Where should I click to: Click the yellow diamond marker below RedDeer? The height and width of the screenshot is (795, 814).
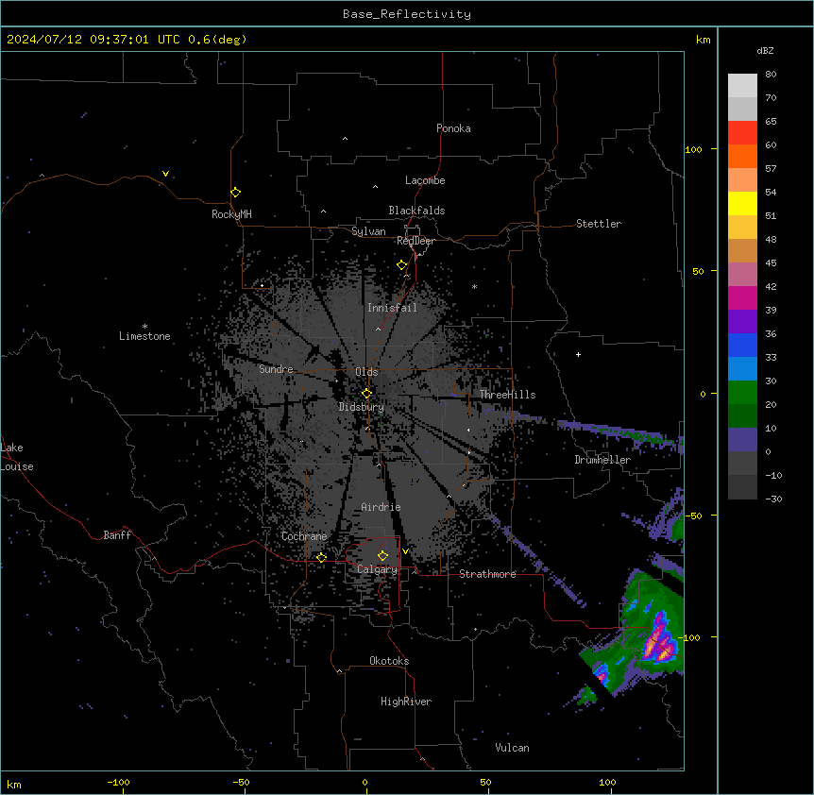point(402,265)
